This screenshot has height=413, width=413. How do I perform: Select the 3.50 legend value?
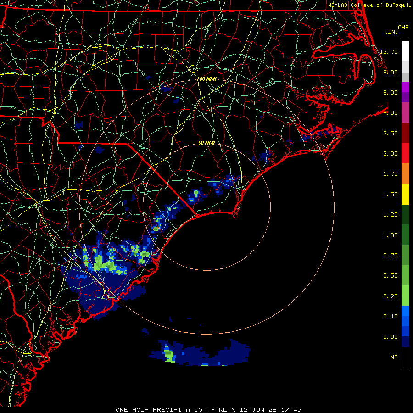pos(390,133)
